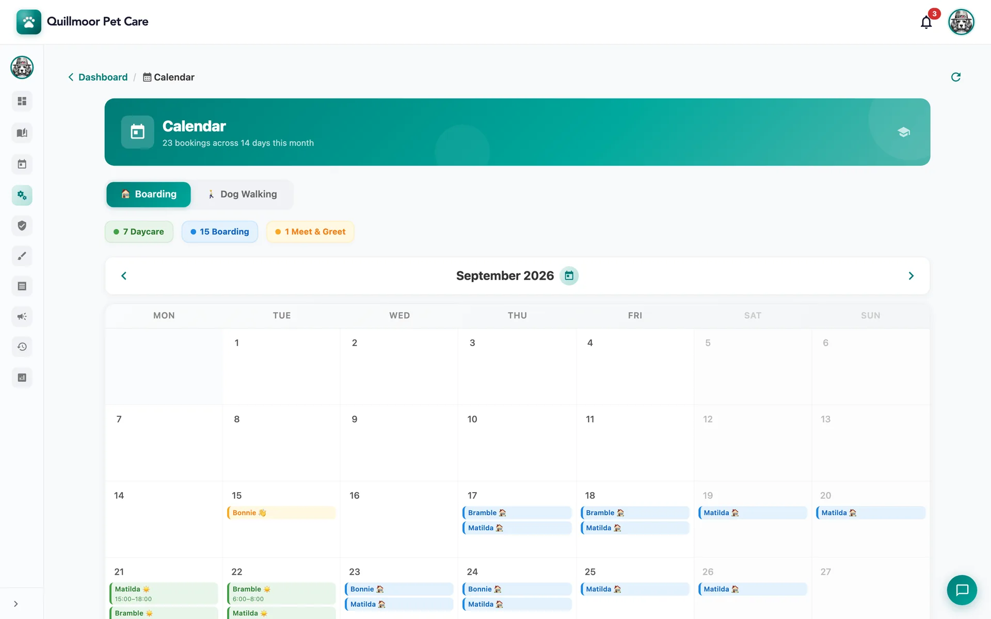Open Matilda daycare 15:00–18:00 on the 21st
Viewport: 991px width, 619px height.
[x=164, y=594]
